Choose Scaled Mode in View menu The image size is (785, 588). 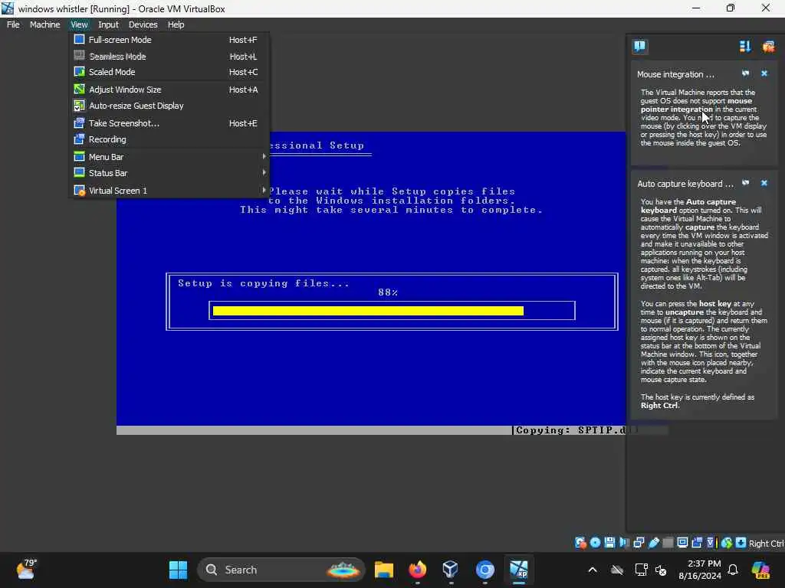pos(169,72)
